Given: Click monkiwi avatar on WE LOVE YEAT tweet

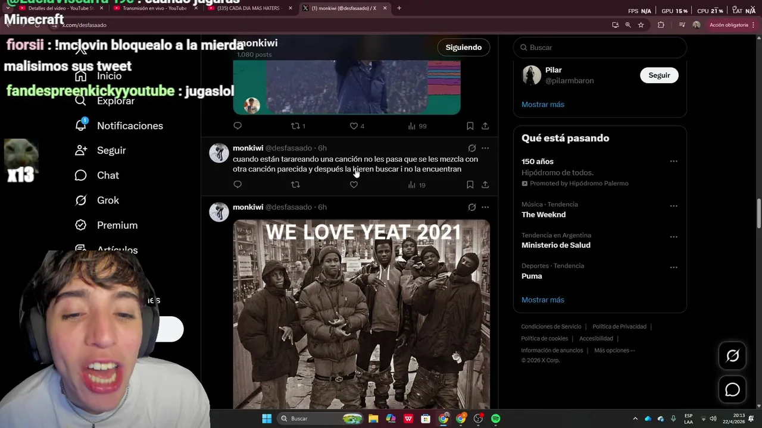Looking at the screenshot, I should point(219,212).
